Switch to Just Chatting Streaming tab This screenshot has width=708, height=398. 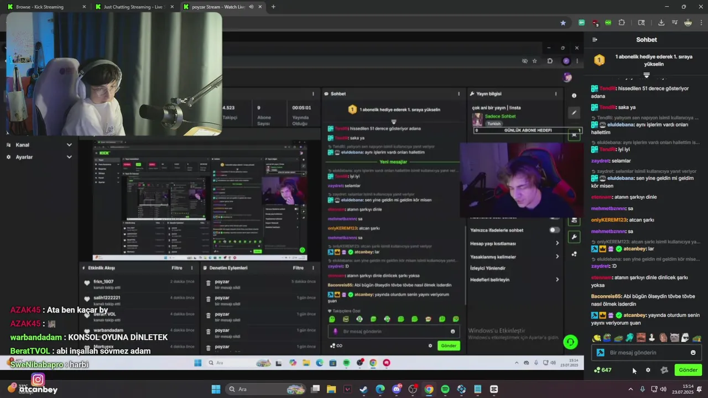click(136, 7)
